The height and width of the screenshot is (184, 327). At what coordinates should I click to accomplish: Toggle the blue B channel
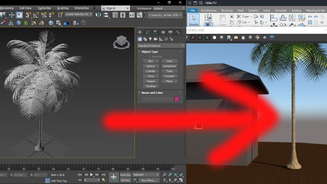tap(207, 38)
